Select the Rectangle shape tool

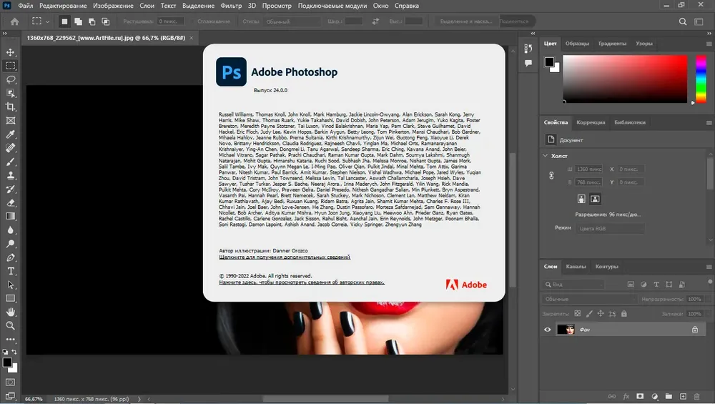coord(11,298)
